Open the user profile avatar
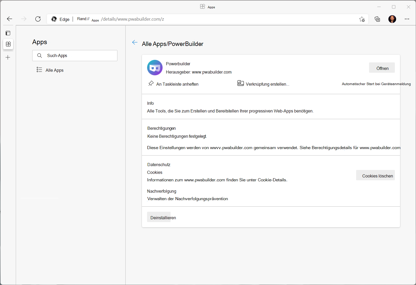 tap(392, 19)
